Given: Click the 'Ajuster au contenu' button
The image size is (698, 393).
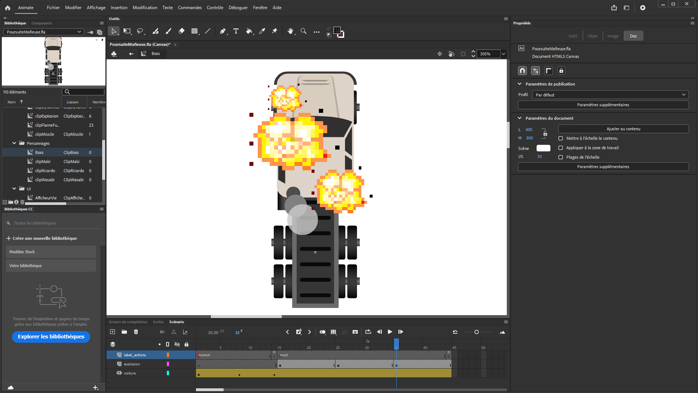Looking at the screenshot, I should click(623, 128).
